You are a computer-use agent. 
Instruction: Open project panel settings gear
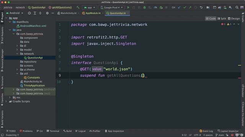point(47,13)
